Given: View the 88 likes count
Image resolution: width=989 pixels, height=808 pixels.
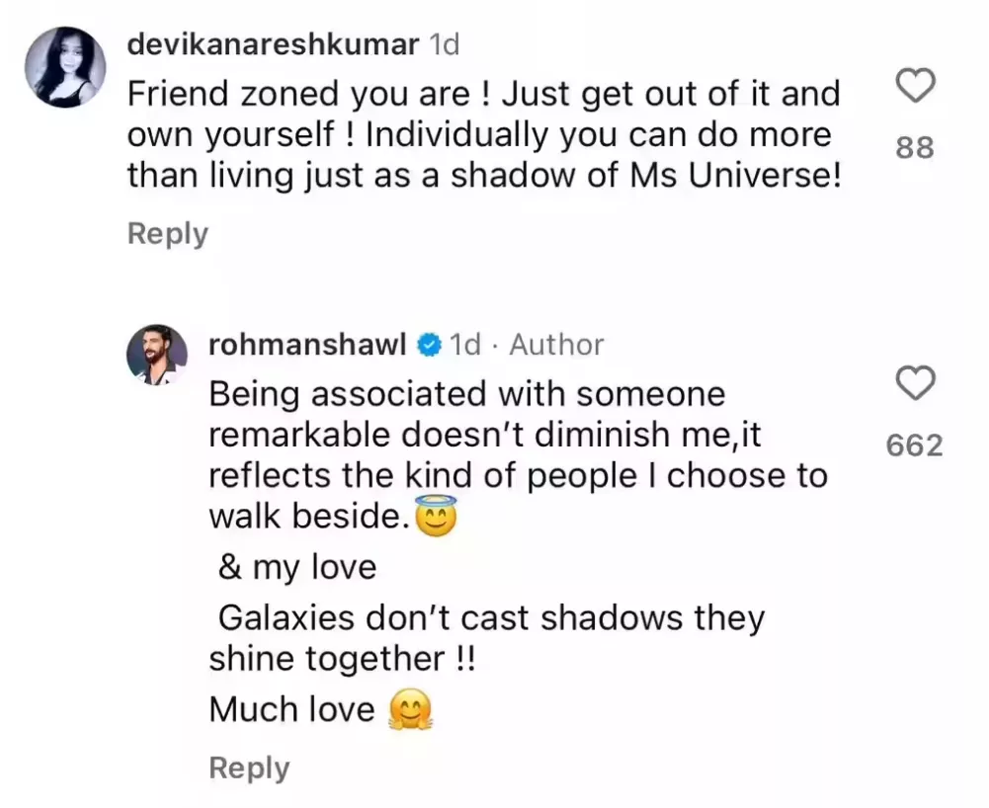Looking at the screenshot, I should click(x=914, y=148).
